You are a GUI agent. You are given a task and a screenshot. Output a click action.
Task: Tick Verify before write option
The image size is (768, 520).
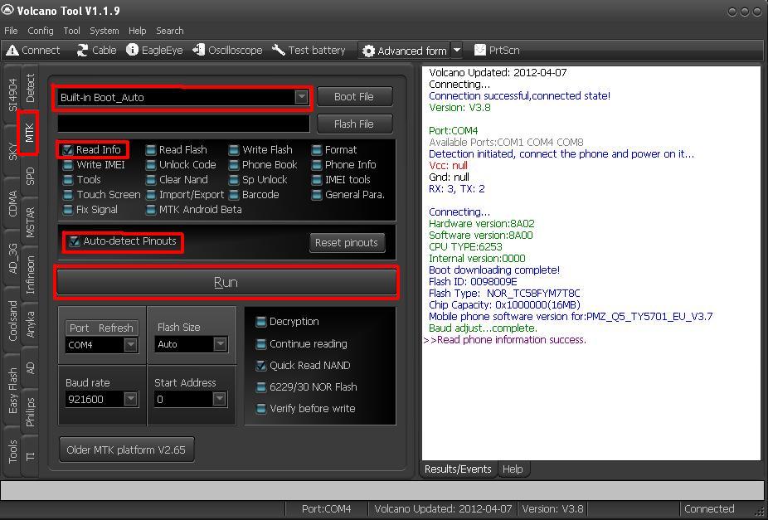261,408
